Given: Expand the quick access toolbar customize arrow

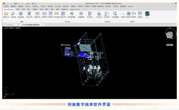Looking at the screenshot, I should pyautogui.click(x=30, y=4).
